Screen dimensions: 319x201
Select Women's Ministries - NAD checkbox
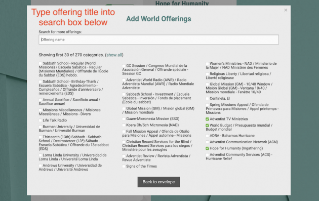[x=207, y=64]
